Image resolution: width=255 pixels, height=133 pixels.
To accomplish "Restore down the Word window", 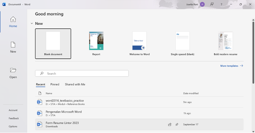I will [240, 4].
